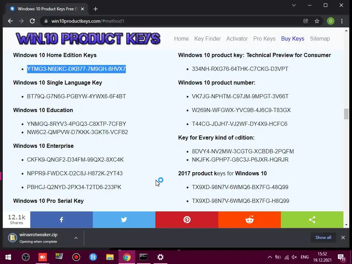Viewport: 352px width, 264px height.
Task: Click the muted volume tray icon
Action: coord(294,257)
